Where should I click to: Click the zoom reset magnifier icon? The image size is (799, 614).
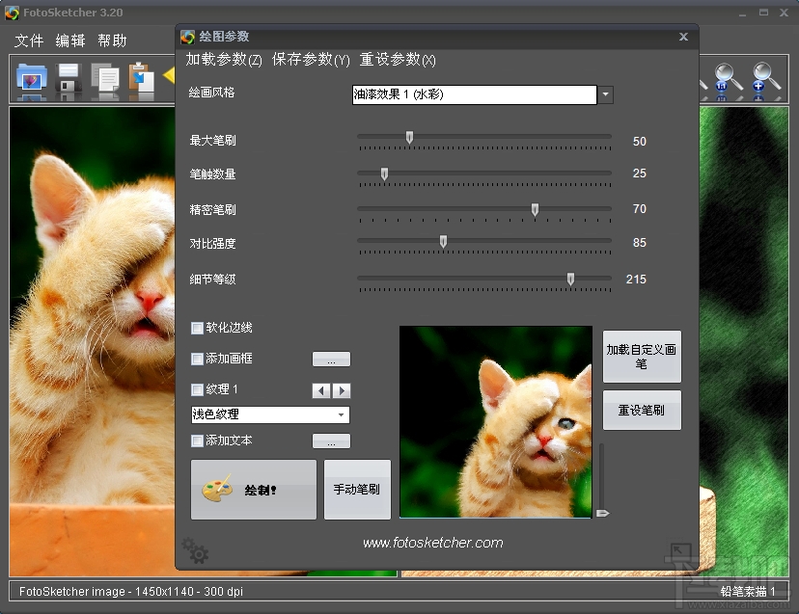click(728, 79)
